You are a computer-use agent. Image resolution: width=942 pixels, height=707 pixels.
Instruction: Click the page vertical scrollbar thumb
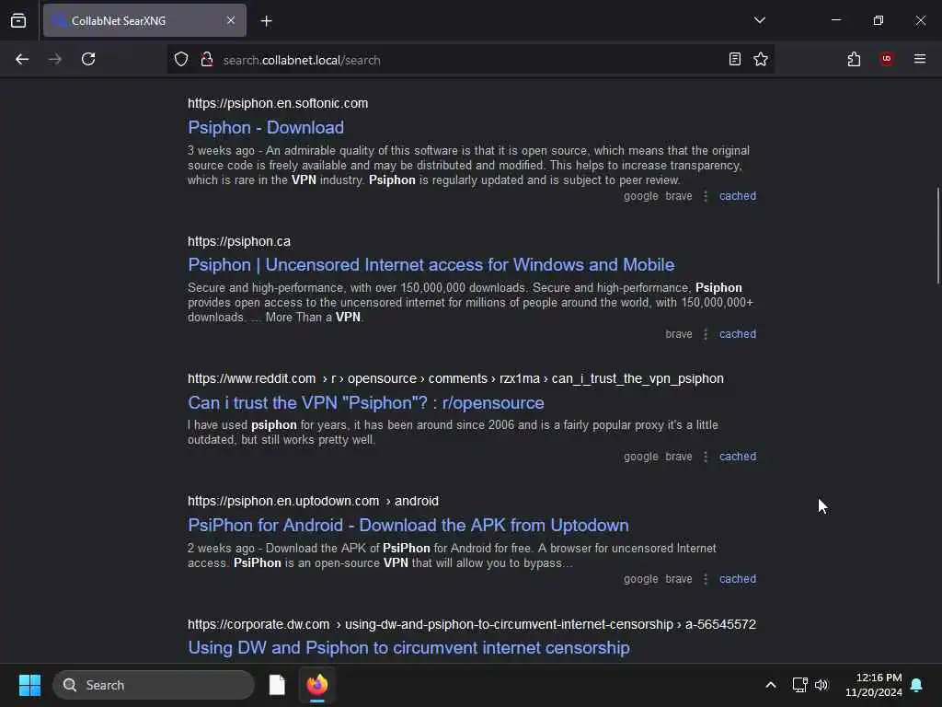click(x=937, y=236)
